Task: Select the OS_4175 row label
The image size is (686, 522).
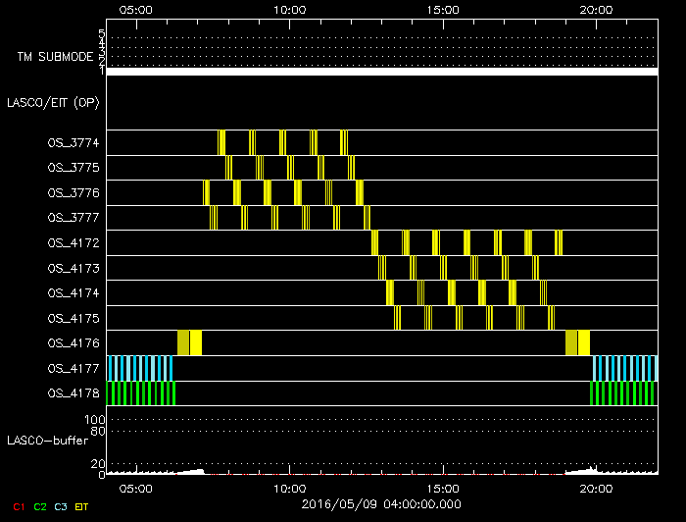Action: pyautogui.click(x=73, y=319)
